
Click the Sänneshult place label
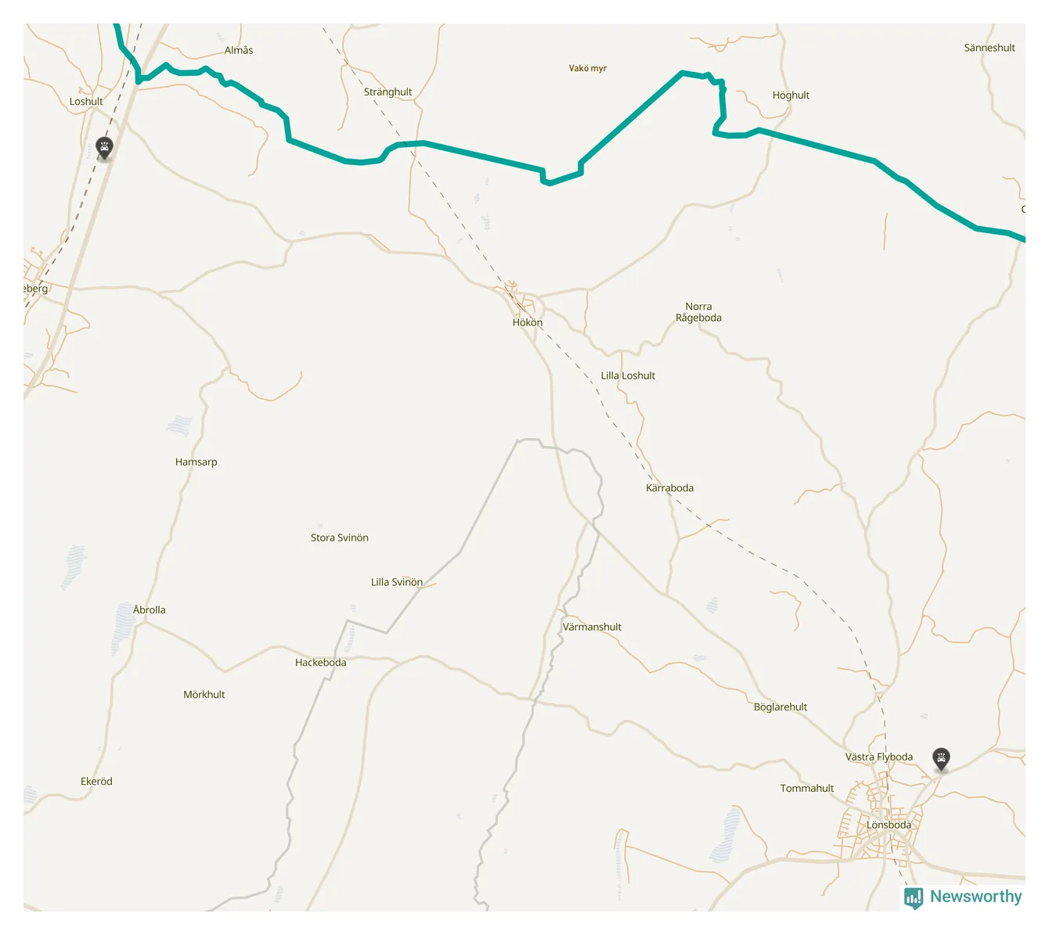tap(990, 48)
